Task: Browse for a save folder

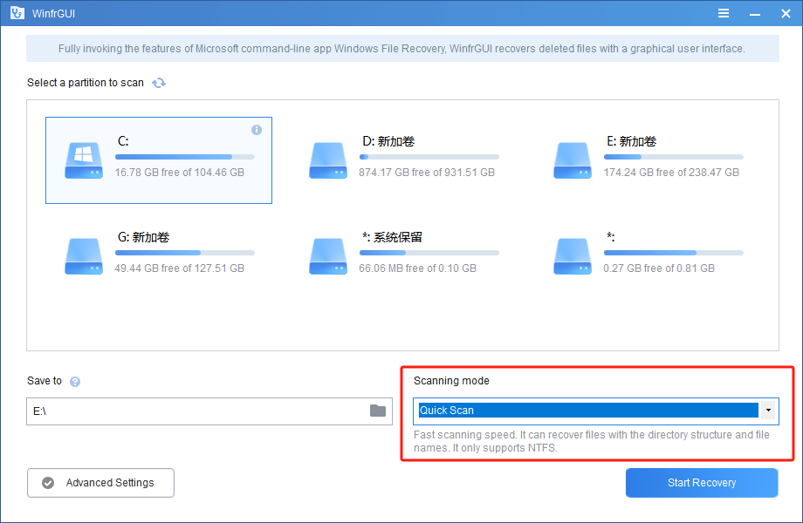Action: point(378,411)
